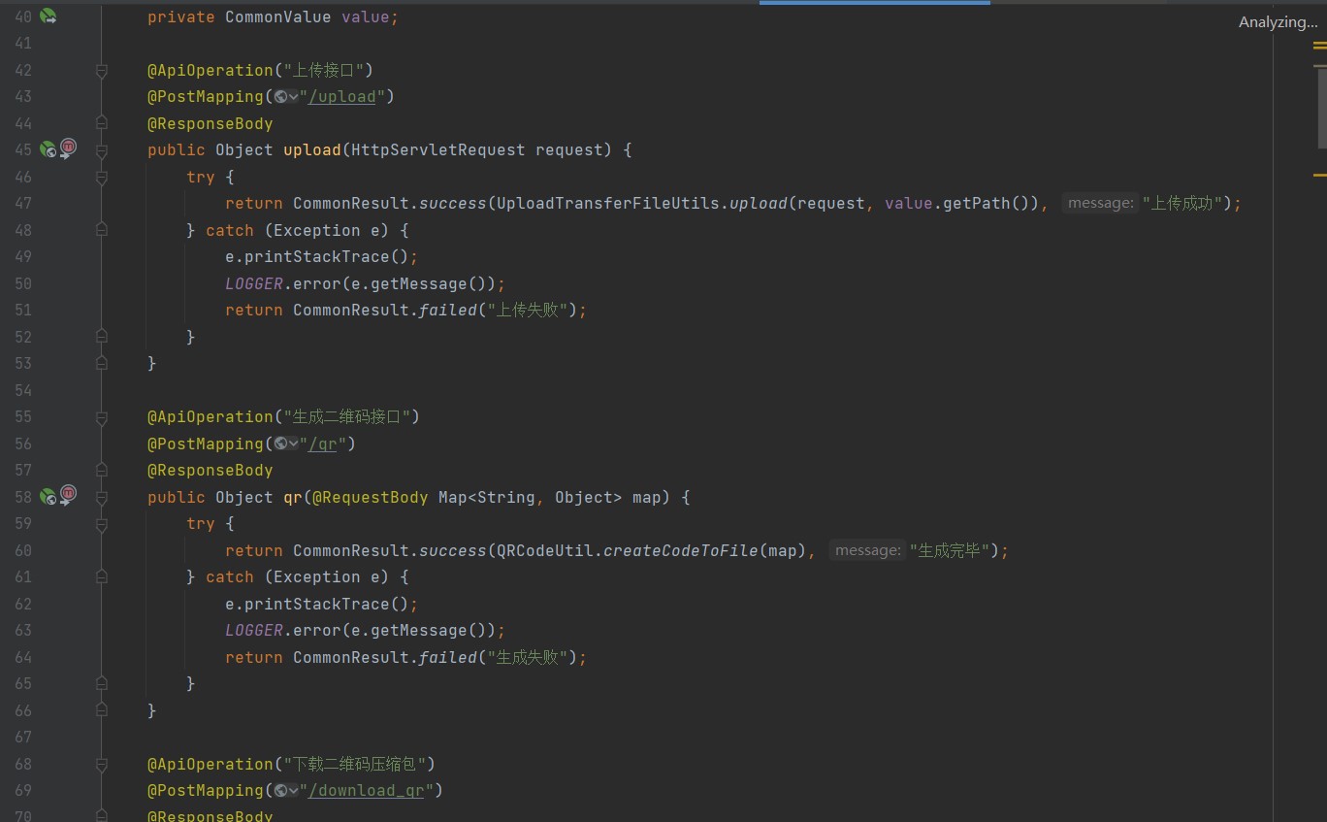The width and height of the screenshot is (1327, 822).
Task: Click UploadTransferFileUtils on line 47
Action: coord(608,203)
